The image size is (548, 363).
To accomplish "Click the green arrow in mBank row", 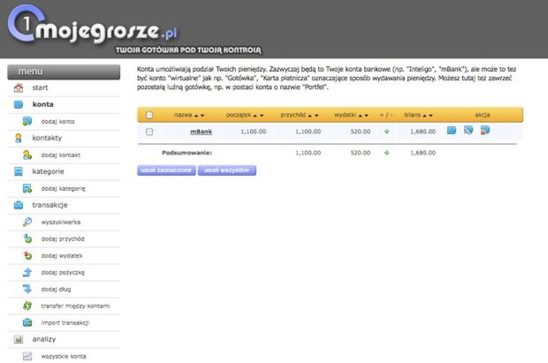I will click(x=386, y=132).
